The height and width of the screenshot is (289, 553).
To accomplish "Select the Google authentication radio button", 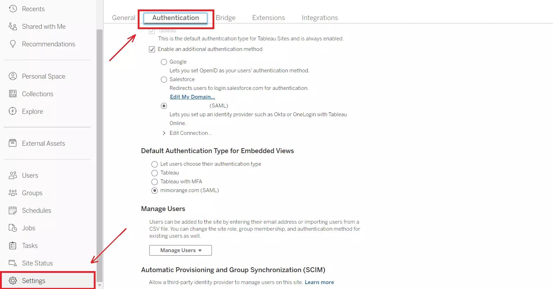I will 164,62.
